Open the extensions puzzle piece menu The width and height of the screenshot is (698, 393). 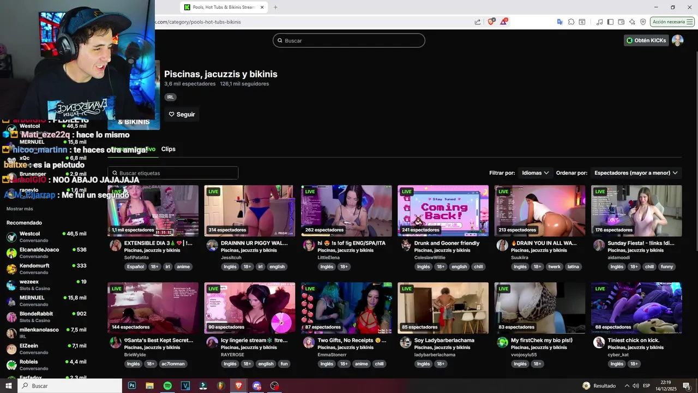click(571, 22)
